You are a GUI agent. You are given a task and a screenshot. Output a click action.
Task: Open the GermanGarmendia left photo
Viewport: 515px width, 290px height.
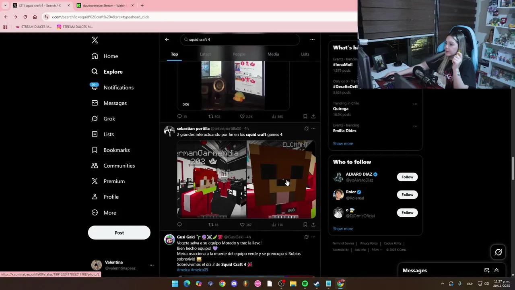(x=212, y=179)
